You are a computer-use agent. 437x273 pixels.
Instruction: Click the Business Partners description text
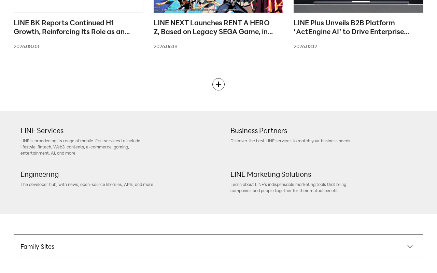[x=291, y=141]
